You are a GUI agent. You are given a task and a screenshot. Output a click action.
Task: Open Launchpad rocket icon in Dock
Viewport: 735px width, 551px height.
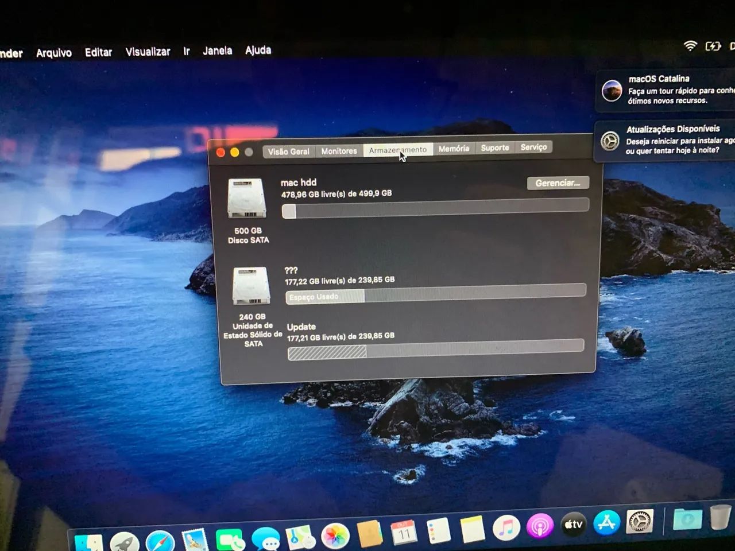124,542
